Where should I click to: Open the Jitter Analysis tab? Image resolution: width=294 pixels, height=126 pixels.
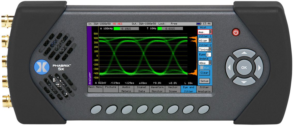[204, 89]
